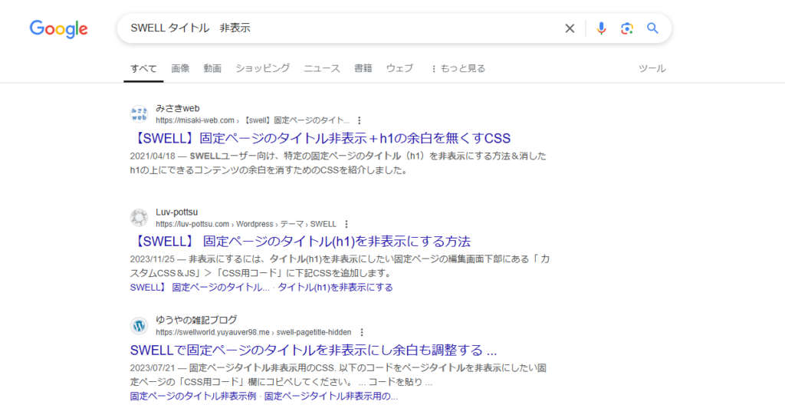The image size is (785, 418).
Task: Click the snippet dated 2023/11/25
Action: tap(340, 266)
